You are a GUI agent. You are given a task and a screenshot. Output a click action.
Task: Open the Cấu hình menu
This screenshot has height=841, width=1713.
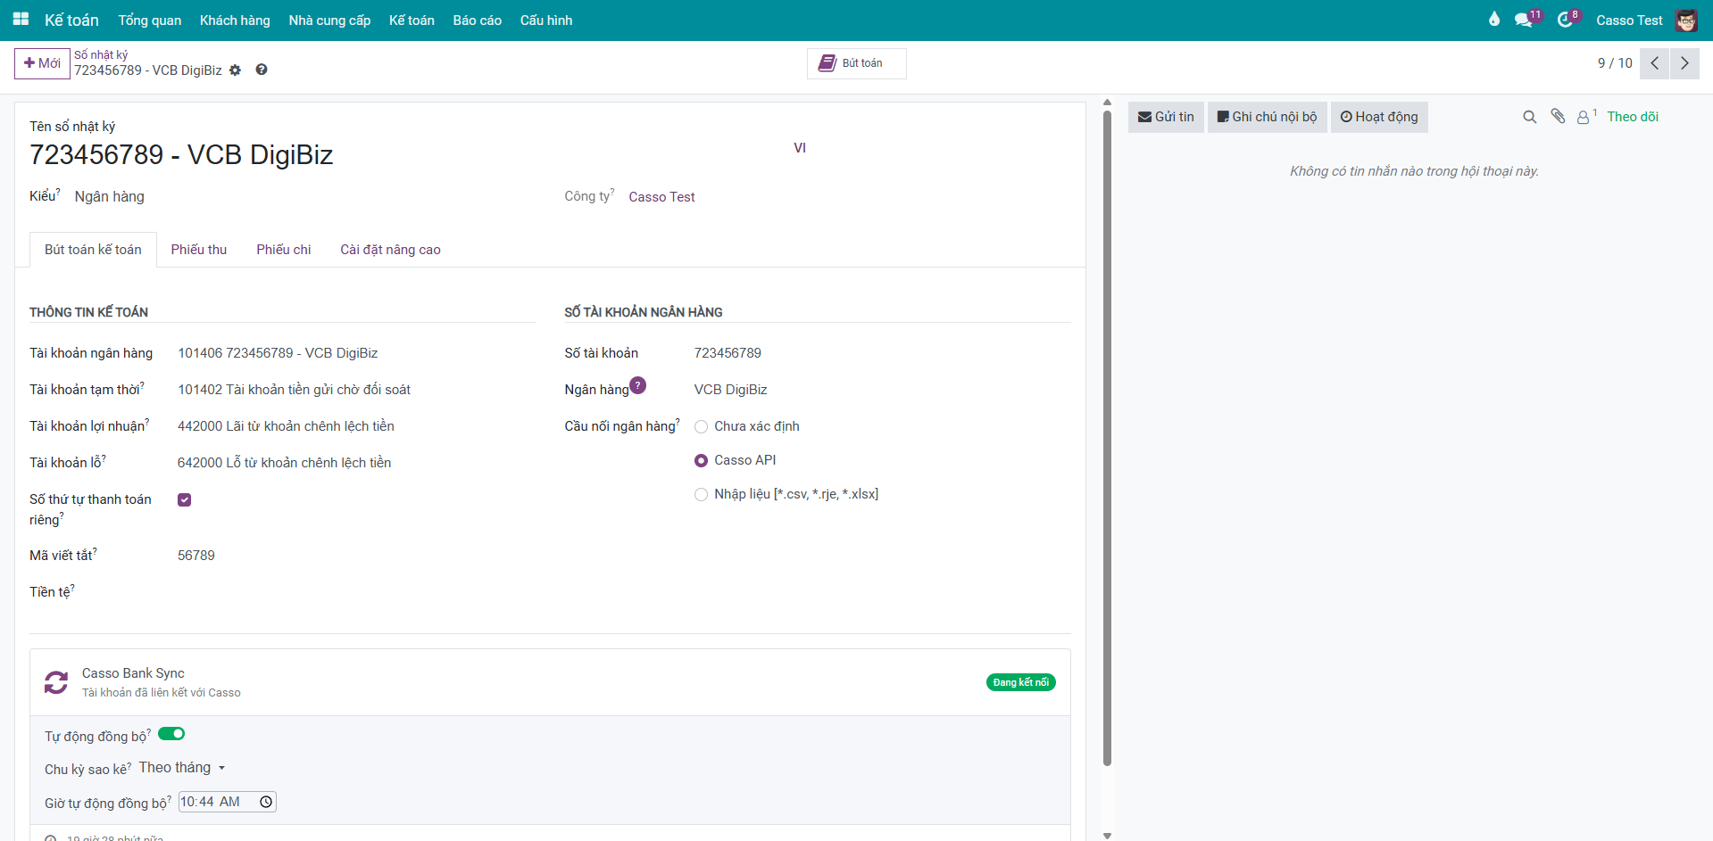click(x=546, y=20)
